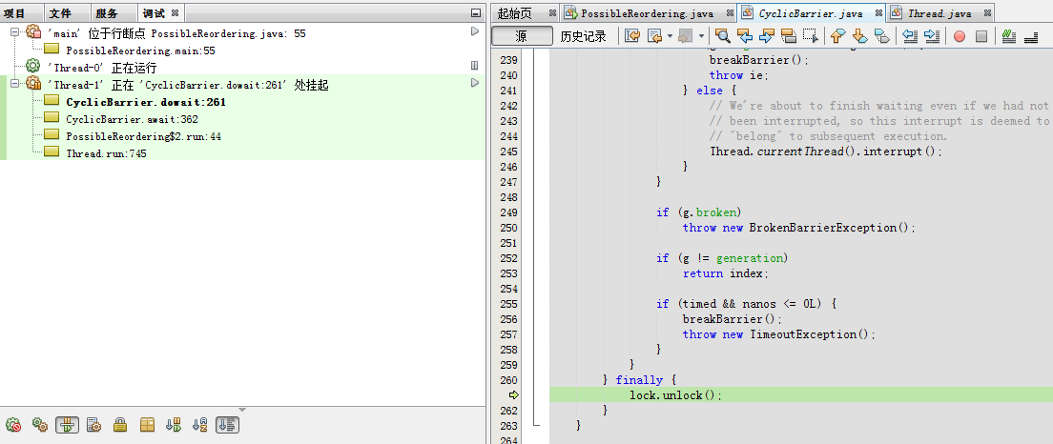Image resolution: width=1053 pixels, height=444 pixels.
Task: Click gutter at line 255
Action: click(509, 304)
